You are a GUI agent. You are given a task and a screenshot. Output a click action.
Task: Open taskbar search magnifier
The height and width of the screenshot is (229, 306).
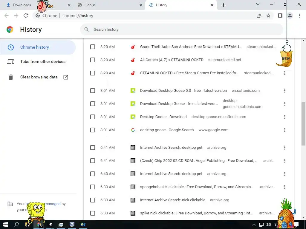tap(16, 225)
